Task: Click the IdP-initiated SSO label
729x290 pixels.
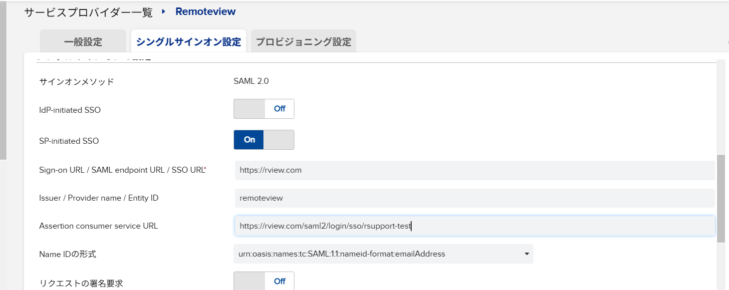Action: click(70, 110)
